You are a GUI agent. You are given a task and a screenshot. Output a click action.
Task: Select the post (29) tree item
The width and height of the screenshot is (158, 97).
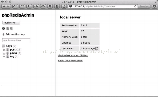point(16,49)
